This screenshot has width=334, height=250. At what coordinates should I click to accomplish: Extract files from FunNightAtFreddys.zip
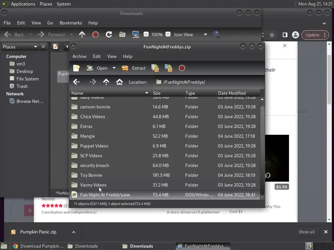(x=133, y=68)
